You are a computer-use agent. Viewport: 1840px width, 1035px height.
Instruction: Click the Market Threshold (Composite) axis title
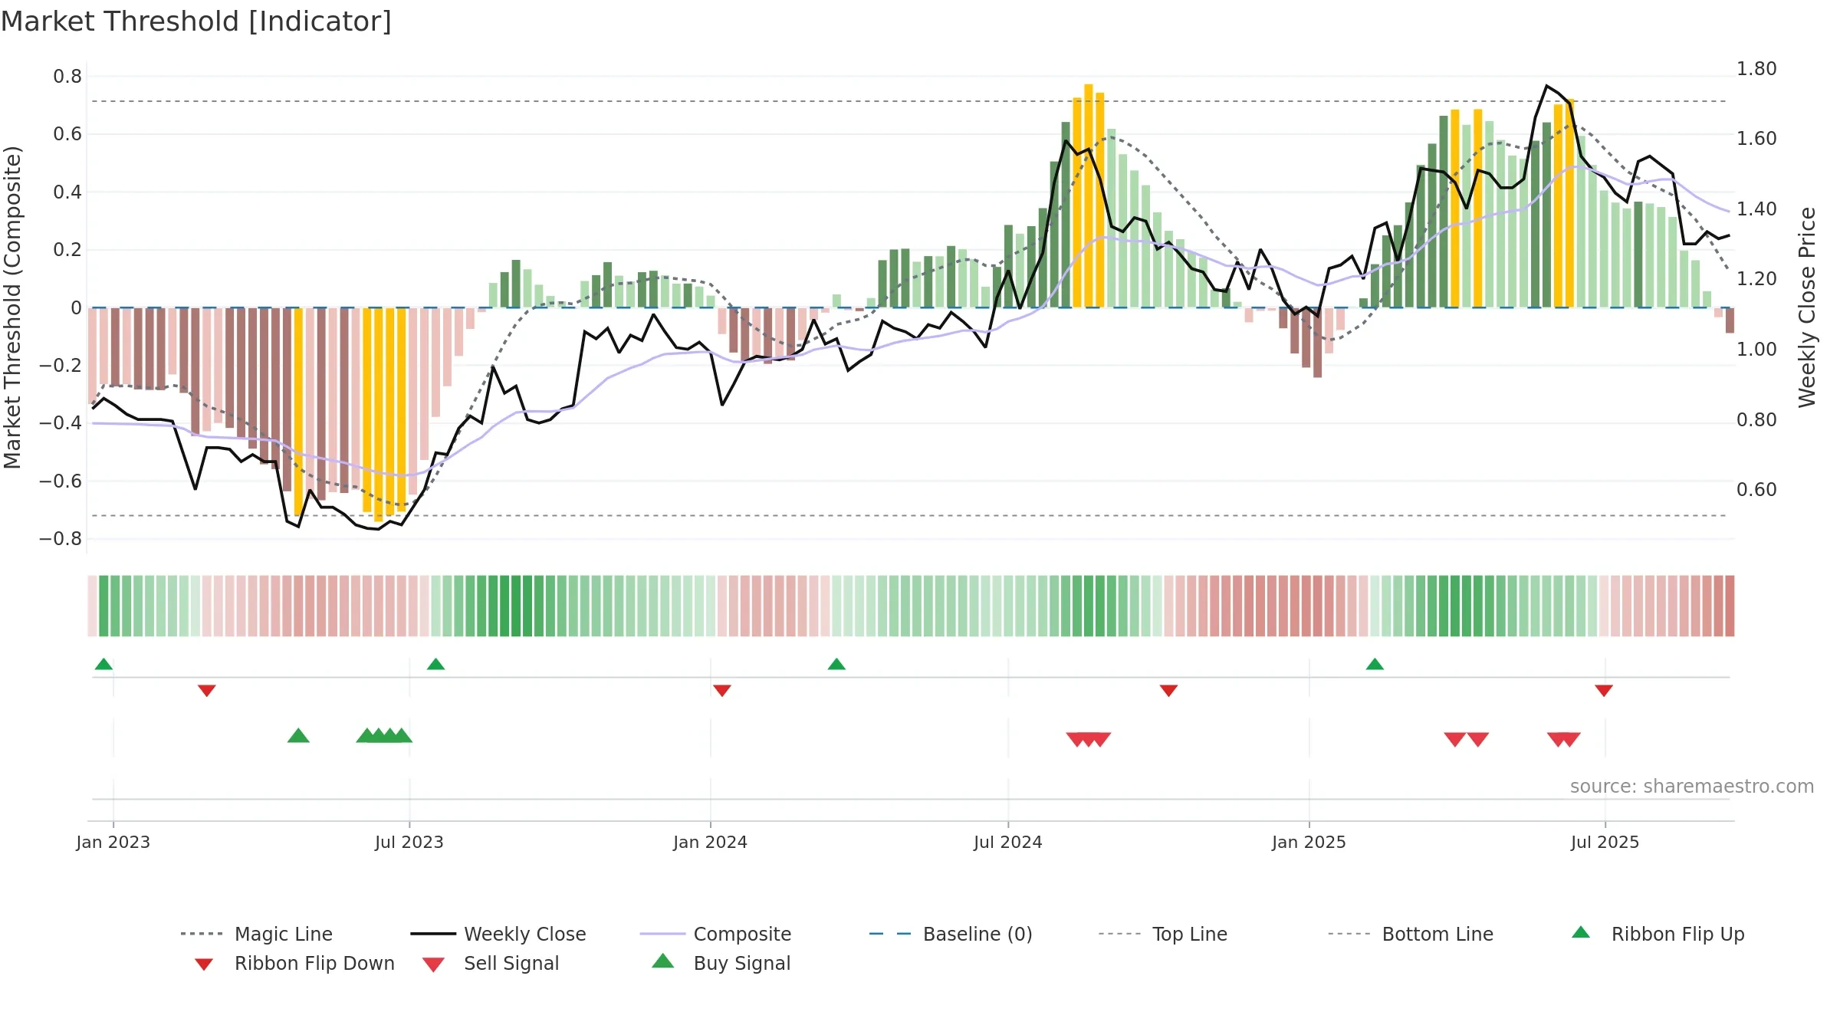click(x=12, y=307)
